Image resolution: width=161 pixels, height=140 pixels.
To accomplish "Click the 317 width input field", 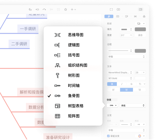I will click(x=126, y=35).
